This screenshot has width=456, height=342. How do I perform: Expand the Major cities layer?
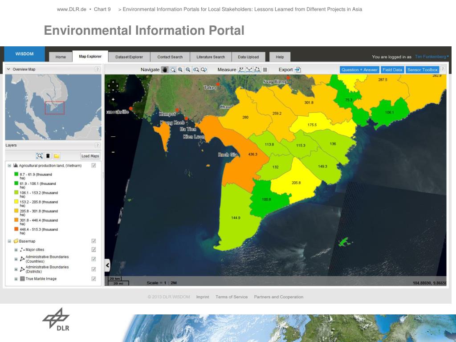(x=16, y=250)
